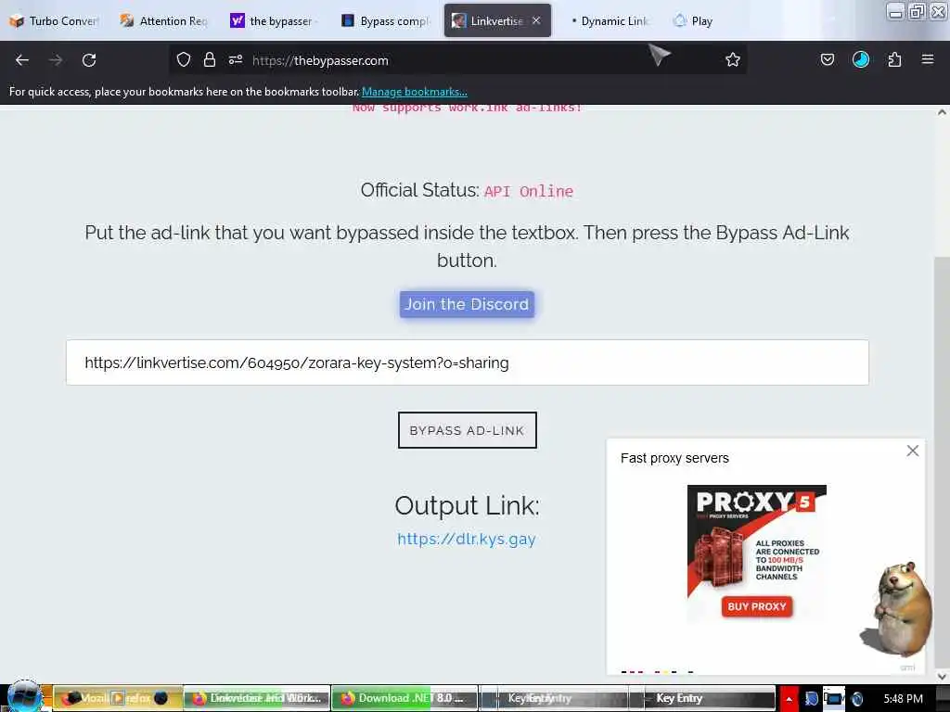Switch to the Attention Req tab
This screenshot has width=950, height=712.
[x=163, y=20]
